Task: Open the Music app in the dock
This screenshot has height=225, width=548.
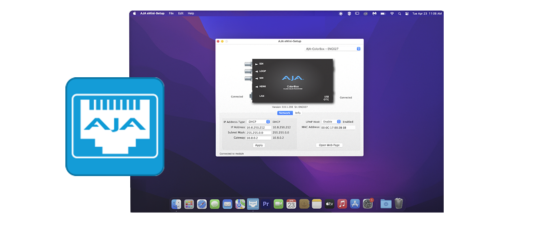Action: [342, 204]
